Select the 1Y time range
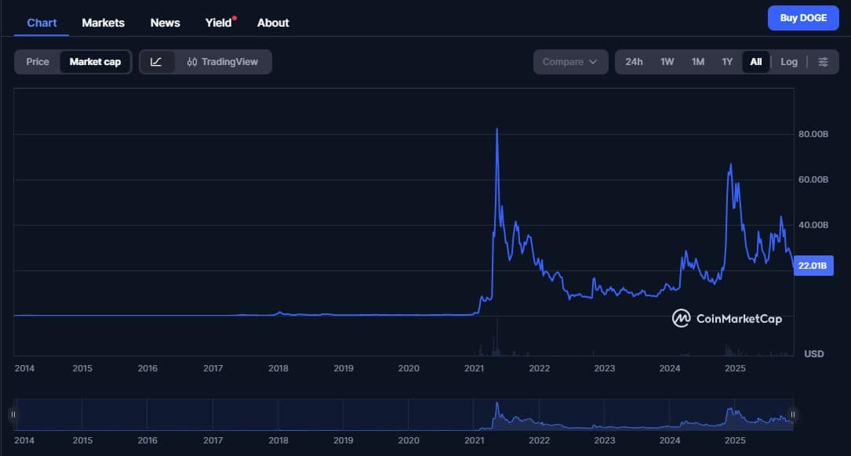Screen dimensions: 851x456 tap(727, 62)
